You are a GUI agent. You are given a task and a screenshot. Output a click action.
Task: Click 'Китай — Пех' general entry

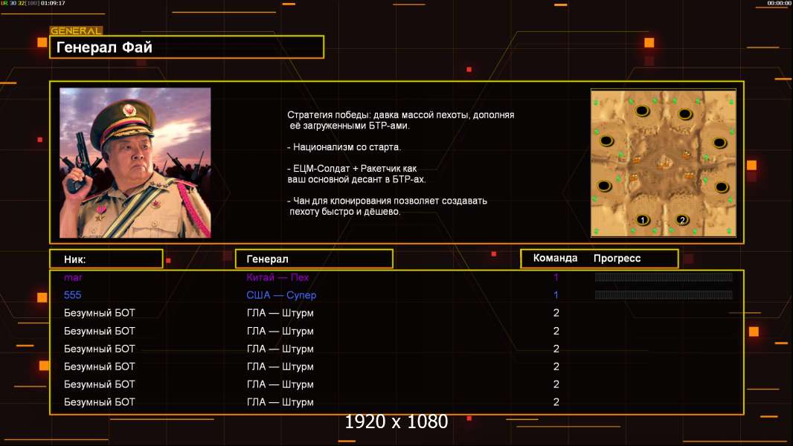277,277
